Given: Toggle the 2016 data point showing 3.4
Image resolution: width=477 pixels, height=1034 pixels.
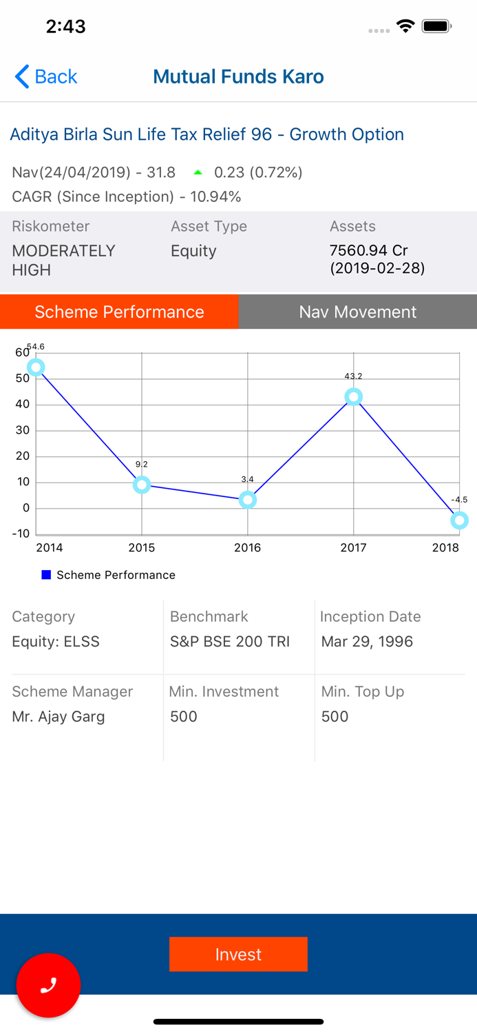Looking at the screenshot, I should coord(248,499).
